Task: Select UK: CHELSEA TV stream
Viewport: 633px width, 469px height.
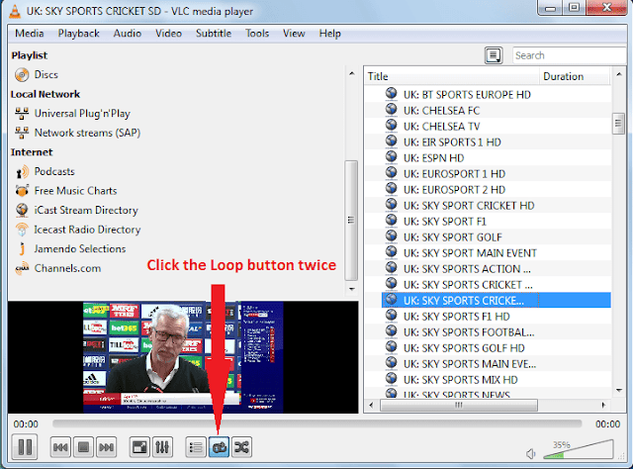Action: pos(442,126)
